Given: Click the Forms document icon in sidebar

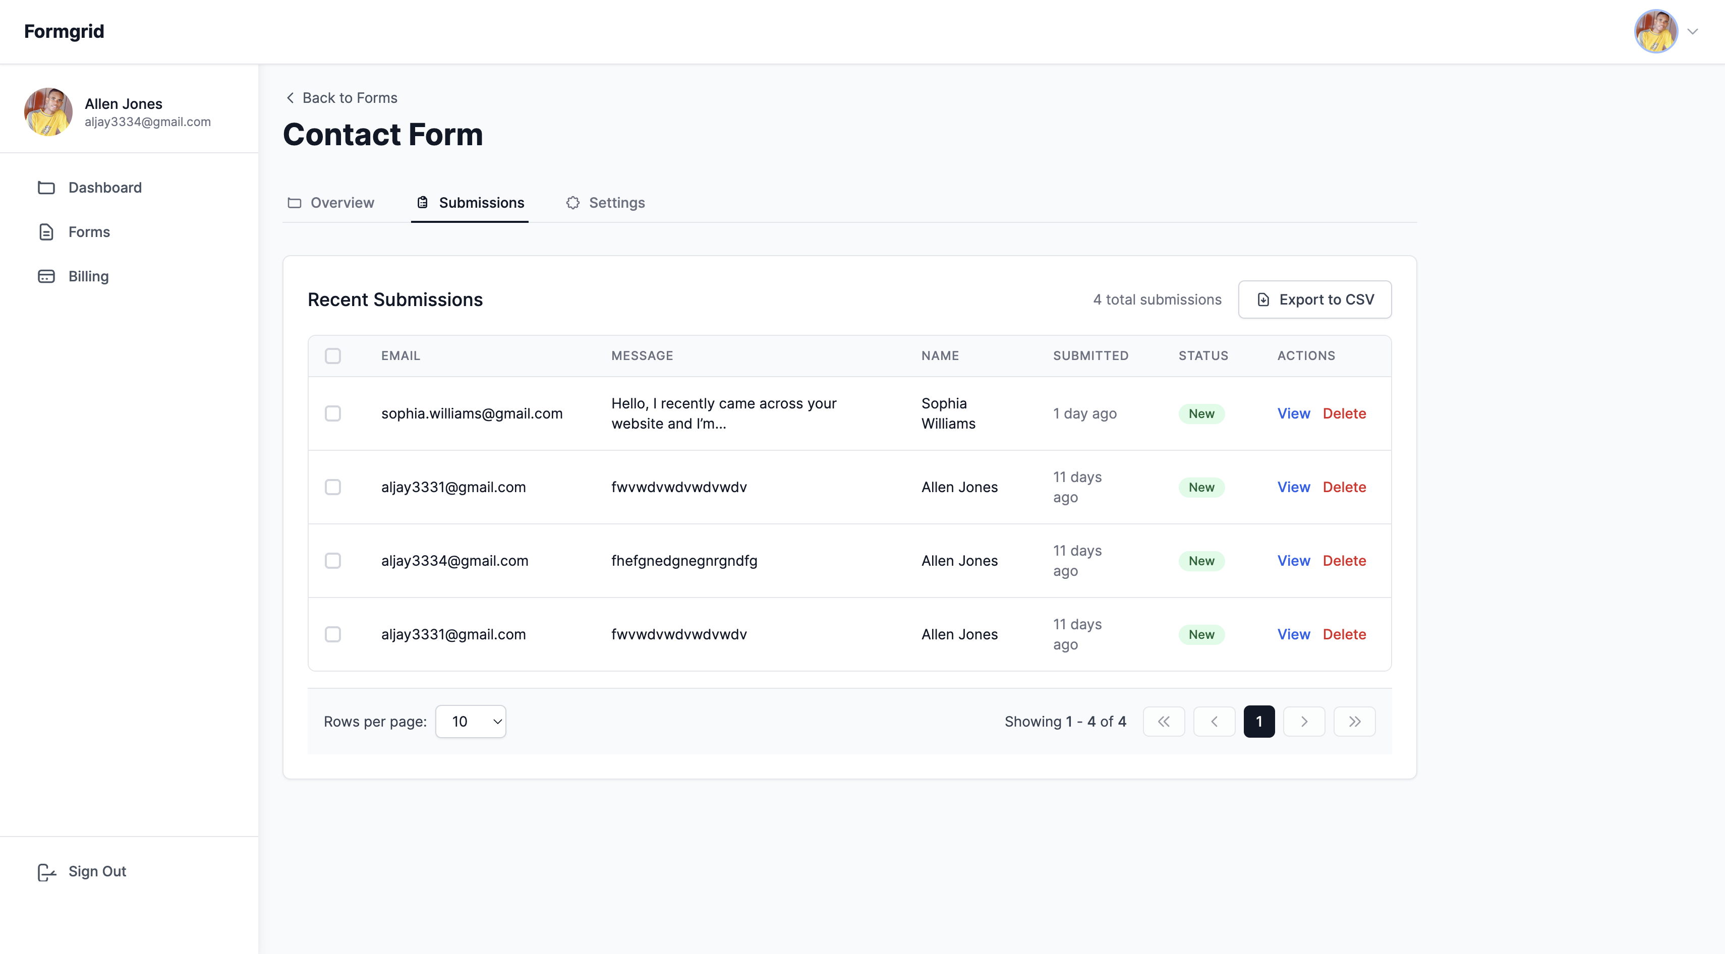Looking at the screenshot, I should pyautogui.click(x=46, y=231).
